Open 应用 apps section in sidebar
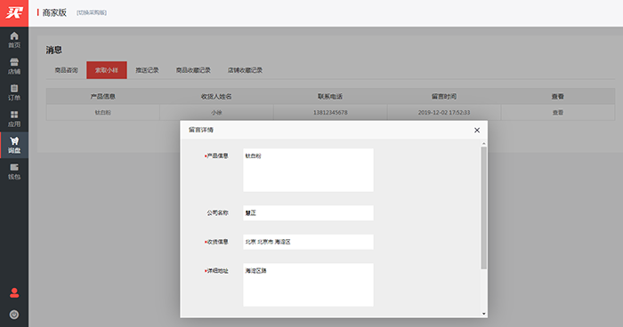The image size is (623, 327). 14,119
